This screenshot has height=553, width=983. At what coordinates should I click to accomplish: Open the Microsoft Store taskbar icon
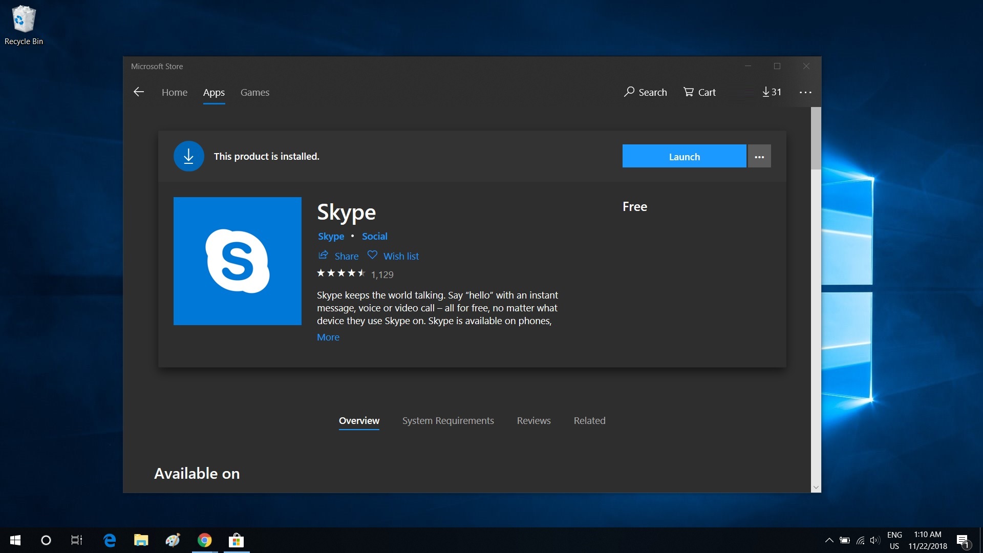[x=236, y=540]
